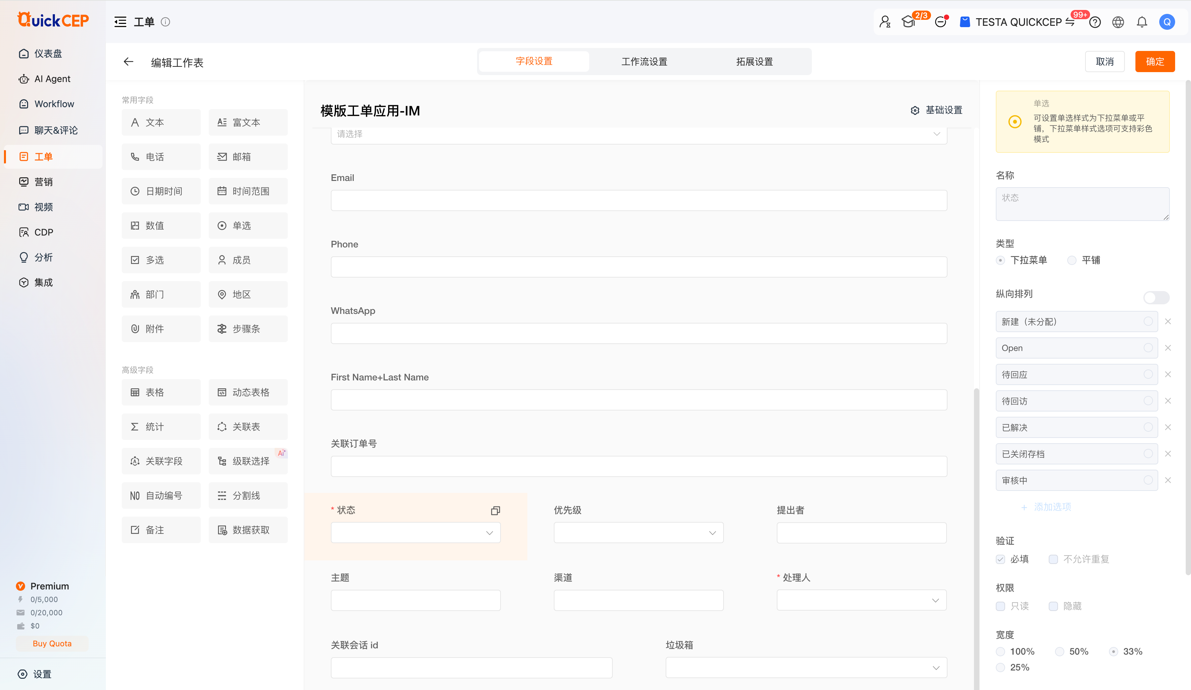Select the 平铺 type radio button
The width and height of the screenshot is (1191, 690).
1072,260
